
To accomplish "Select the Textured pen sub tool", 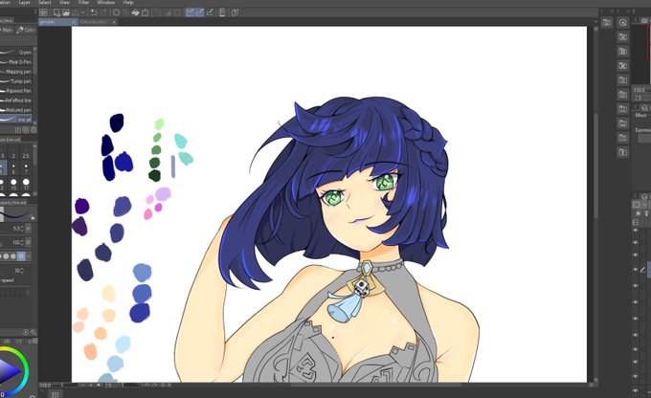I will (x=16, y=110).
